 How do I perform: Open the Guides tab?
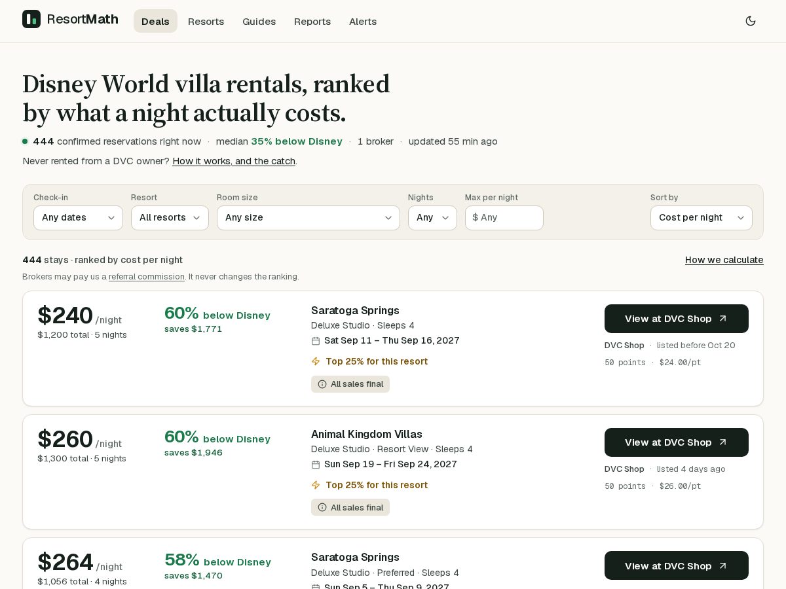(259, 21)
